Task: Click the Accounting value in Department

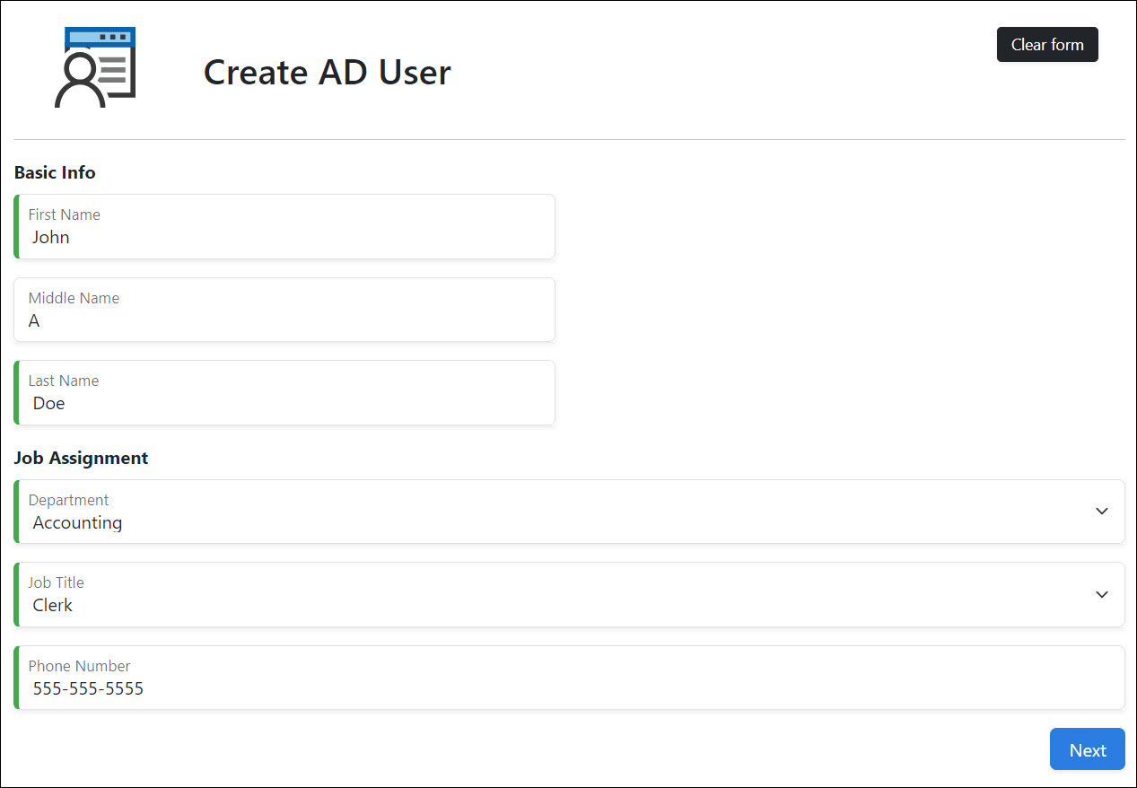Action: click(77, 523)
